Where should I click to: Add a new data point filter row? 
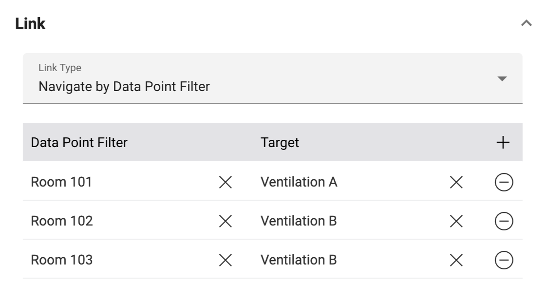[503, 143]
